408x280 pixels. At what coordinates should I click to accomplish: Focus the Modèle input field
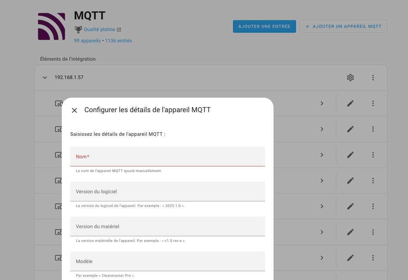168,261
